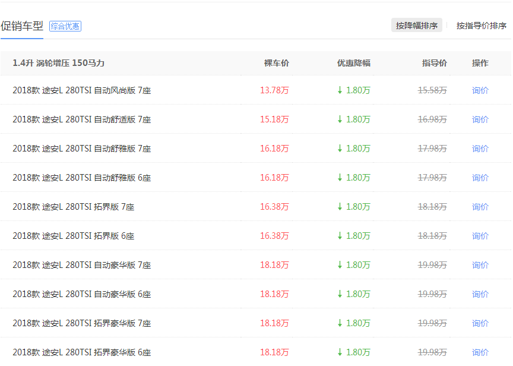Request price for 自动舒雅版 7座
The width and height of the screenshot is (513, 366).
[480, 149]
